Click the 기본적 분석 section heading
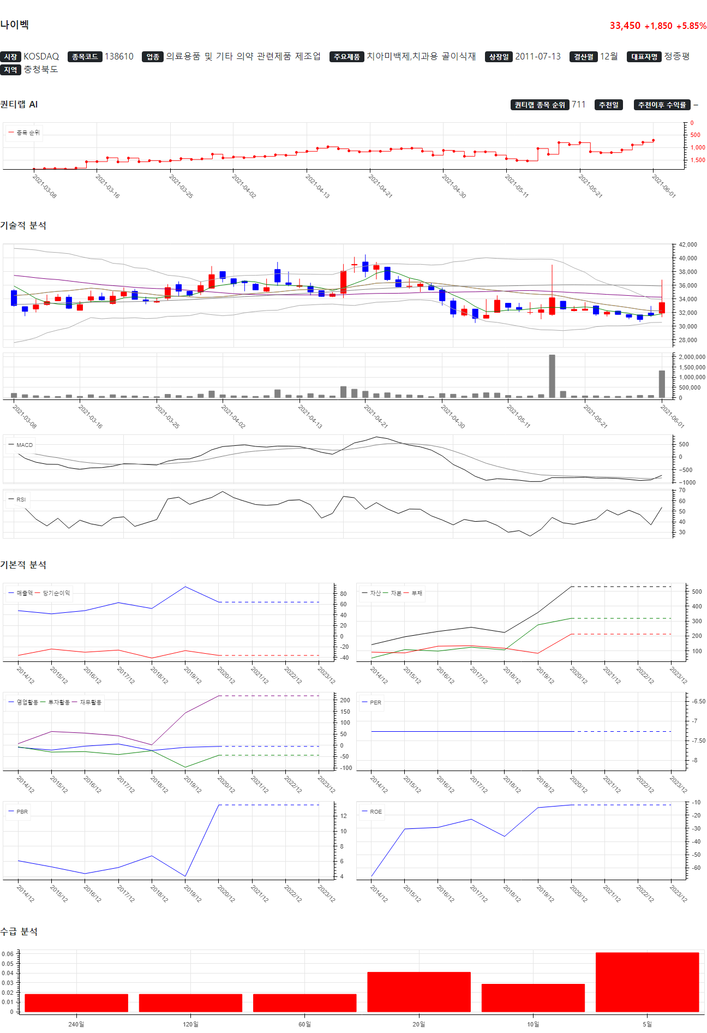Screen dimensions: 707x1033 (23, 565)
